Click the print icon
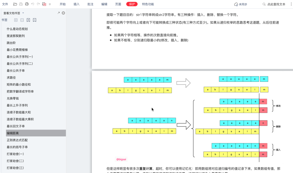Image resolution: width=293 pixels, height=173 pixels. (27, 4)
